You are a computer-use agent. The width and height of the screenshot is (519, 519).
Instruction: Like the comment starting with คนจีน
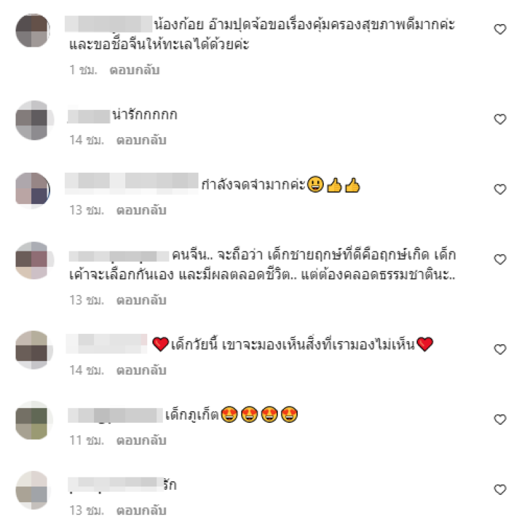click(x=500, y=259)
